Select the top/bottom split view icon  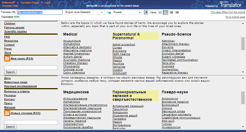point(166,12)
